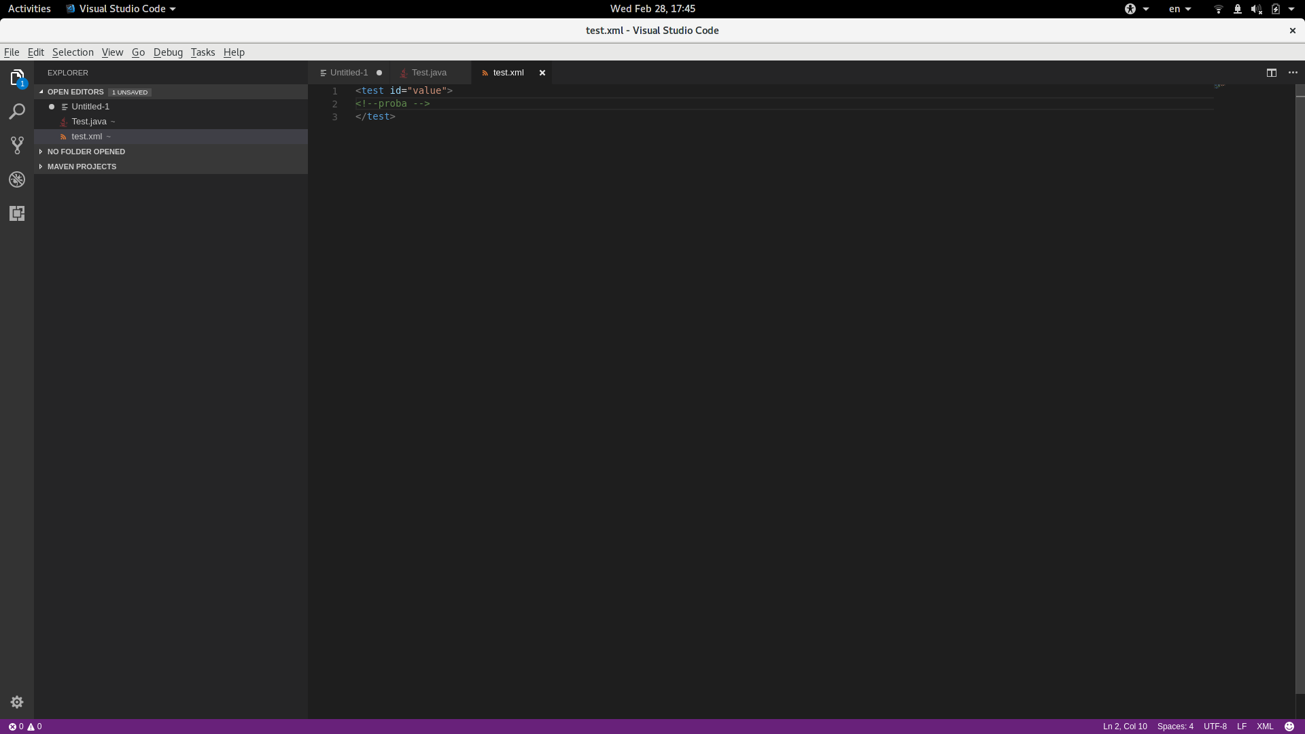Click the errors count icon in status bar
1305x734 pixels.
(x=12, y=727)
